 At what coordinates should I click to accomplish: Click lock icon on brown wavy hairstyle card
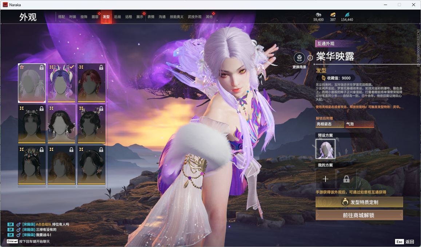pos(71,150)
